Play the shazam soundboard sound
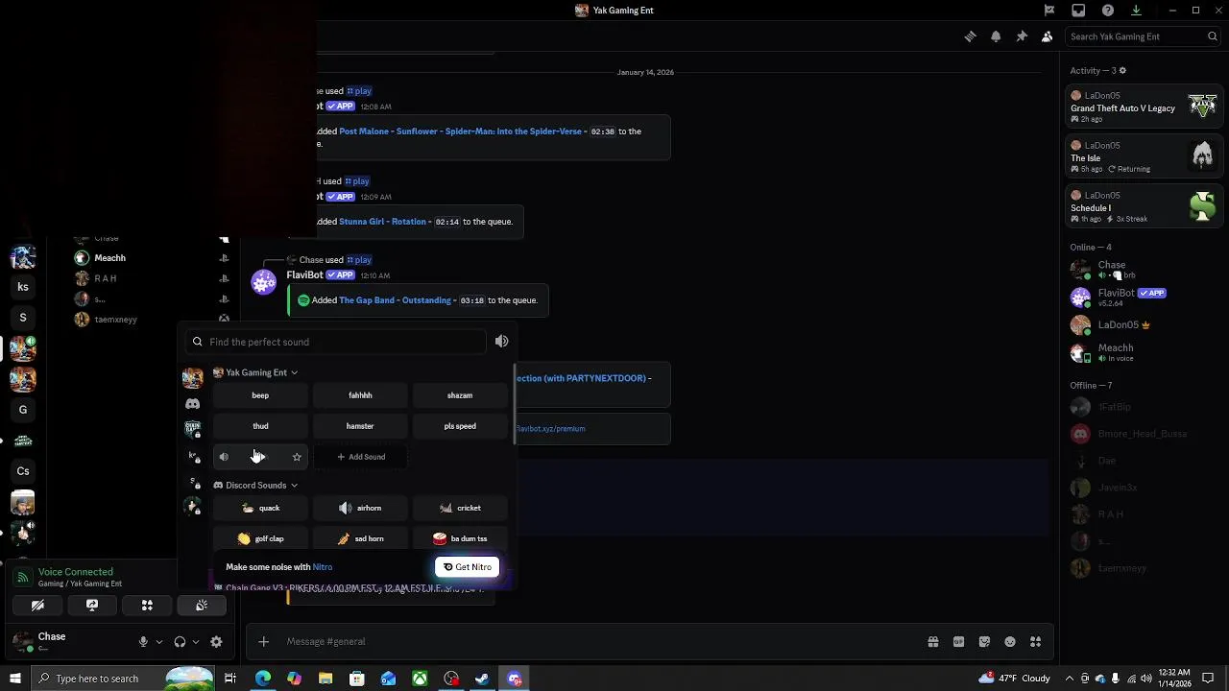Image resolution: width=1229 pixels, height=691 pixels. pyautogui.click(x=460, y=395)
